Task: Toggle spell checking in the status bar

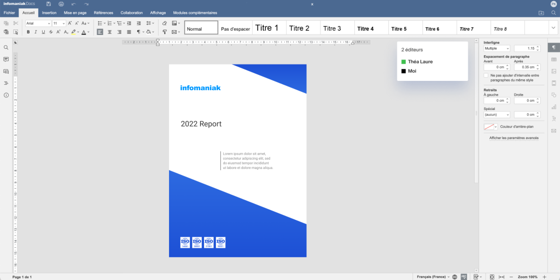Action: tap(464, 277)
